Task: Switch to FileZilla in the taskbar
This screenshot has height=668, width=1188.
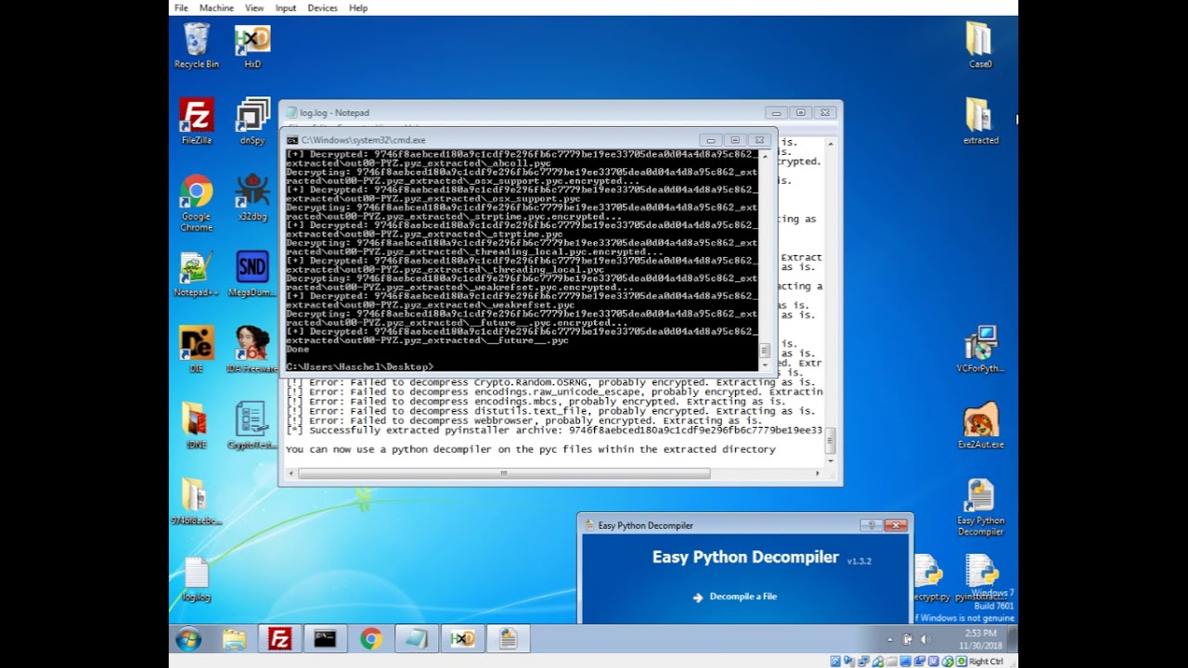Action: point(279,639)
